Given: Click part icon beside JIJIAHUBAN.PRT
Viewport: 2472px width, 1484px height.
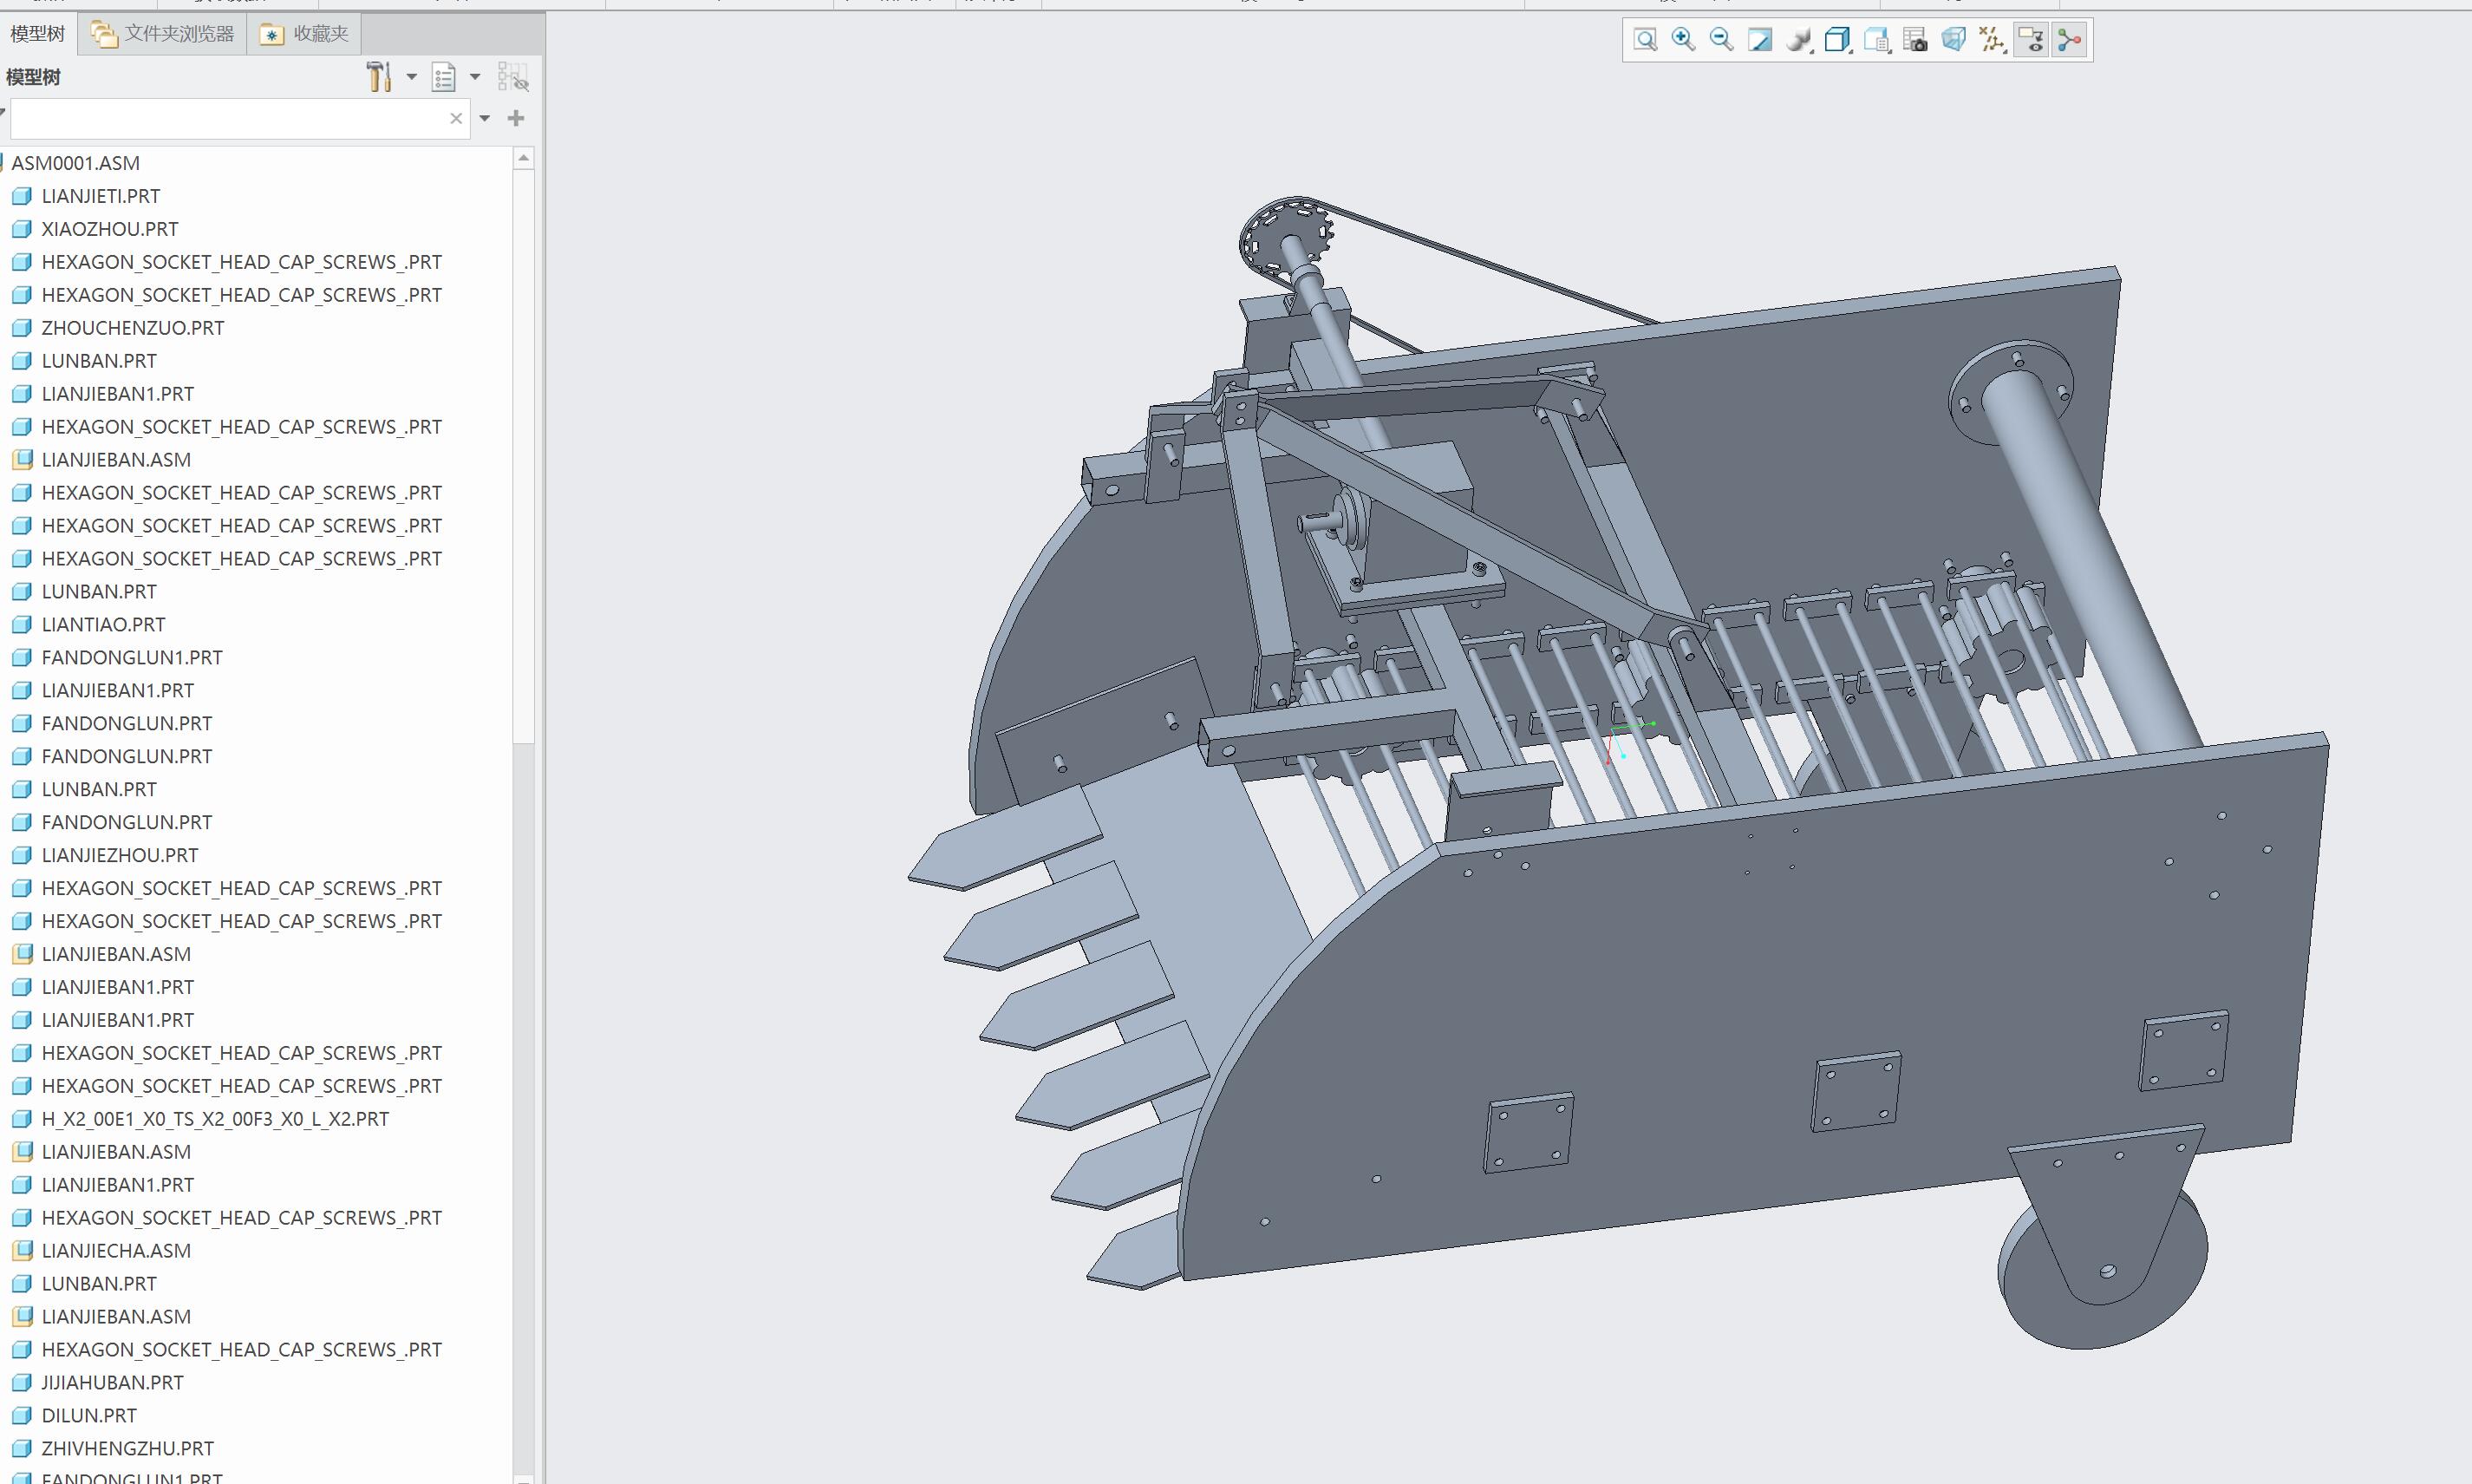Looking at the screenshot, I should point(21,1383).
